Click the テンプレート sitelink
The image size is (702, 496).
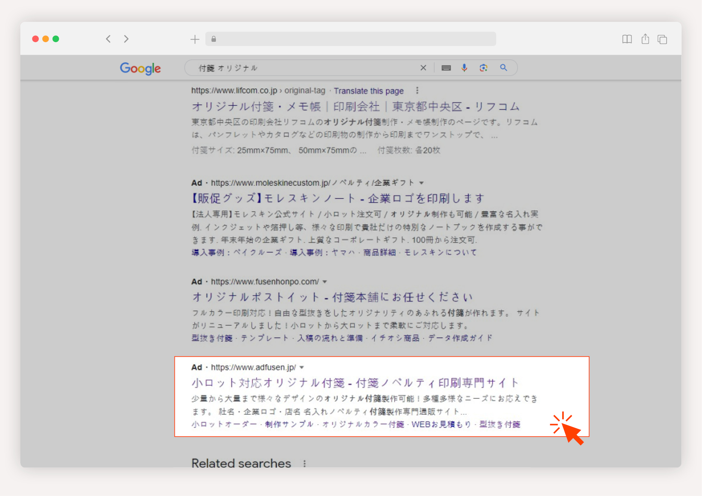pos(265,338)
